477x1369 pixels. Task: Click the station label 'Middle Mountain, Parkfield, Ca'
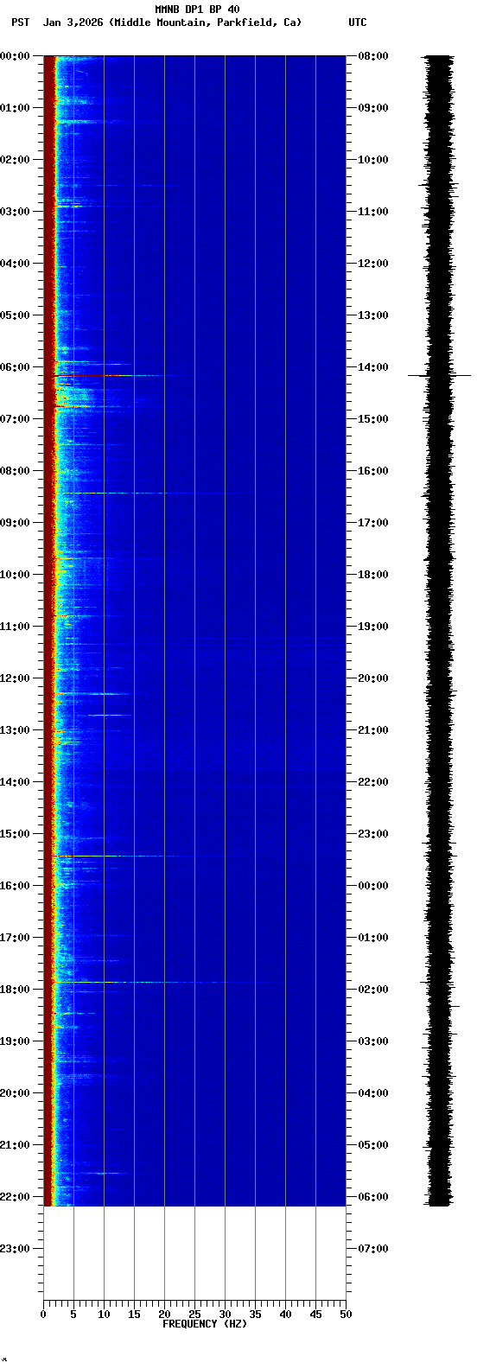click(x=207, y=22)
